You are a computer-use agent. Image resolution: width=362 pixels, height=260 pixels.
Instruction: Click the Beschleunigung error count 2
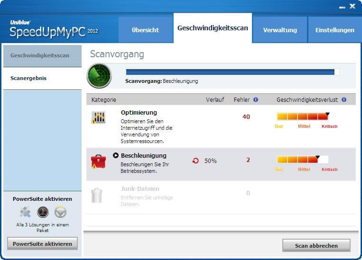click(x=248, y=160)
